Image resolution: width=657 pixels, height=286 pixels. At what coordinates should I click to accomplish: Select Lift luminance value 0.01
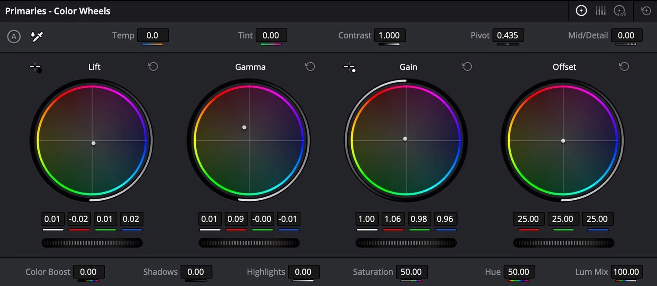53,219
